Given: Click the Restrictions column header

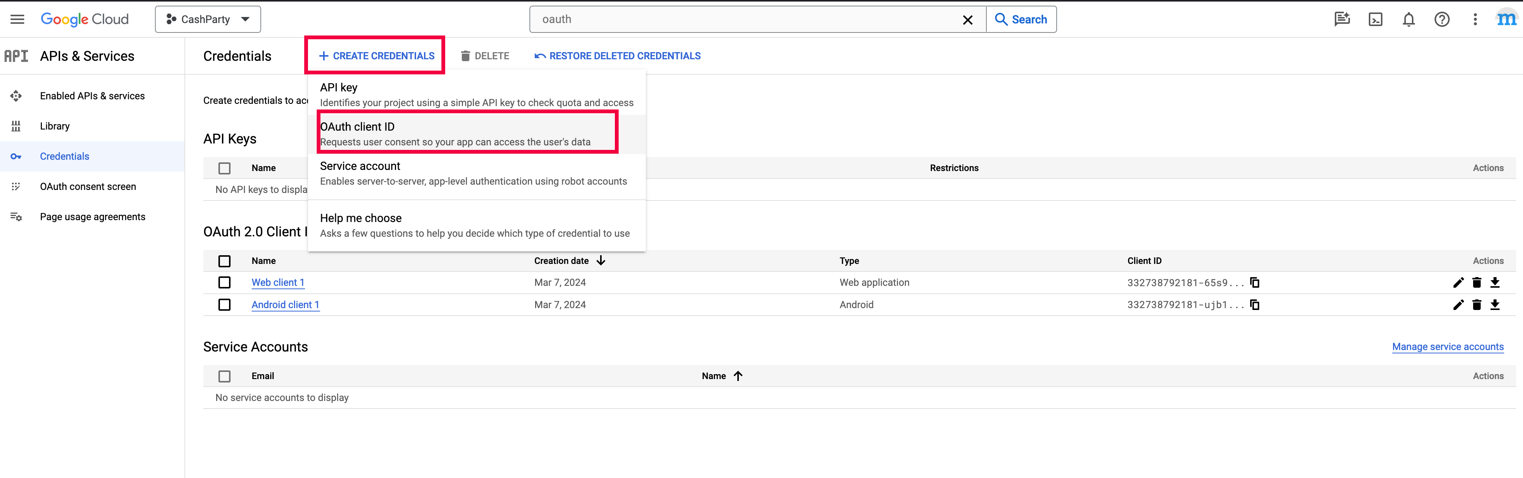Looking at the screenshot, I should tap(954, 168).
